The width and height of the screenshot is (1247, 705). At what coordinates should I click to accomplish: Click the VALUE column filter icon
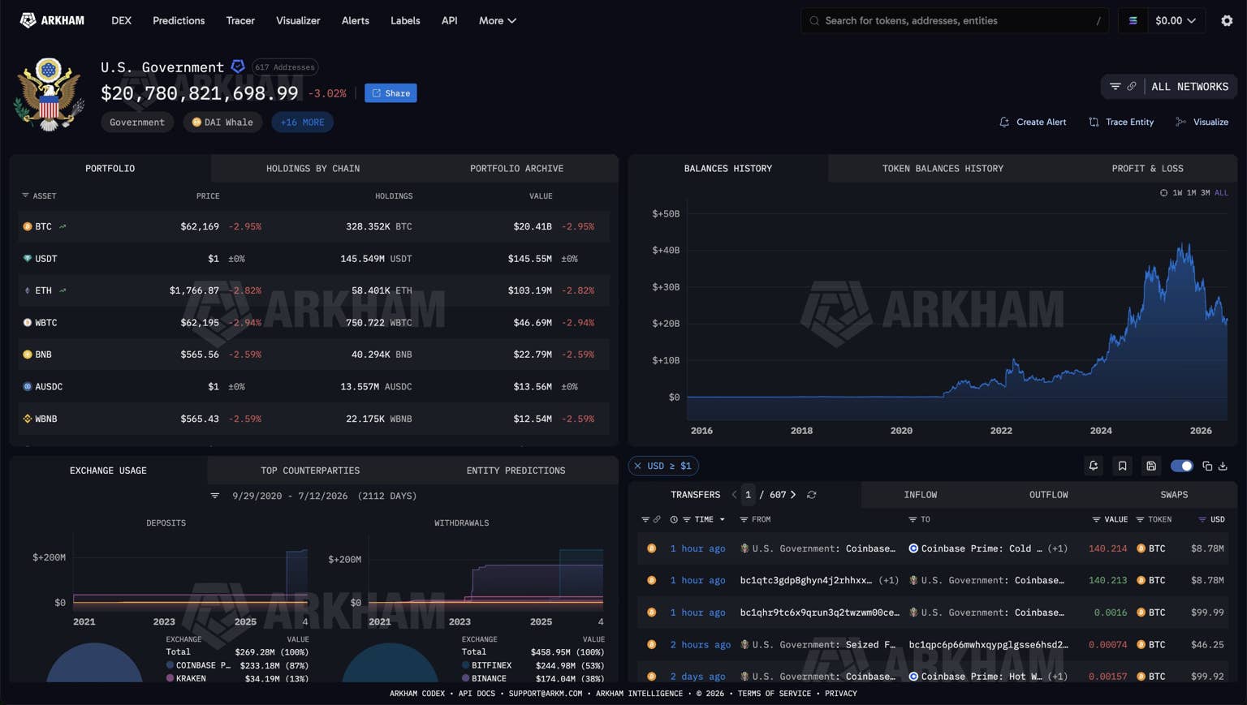[x=1096, y=519]
